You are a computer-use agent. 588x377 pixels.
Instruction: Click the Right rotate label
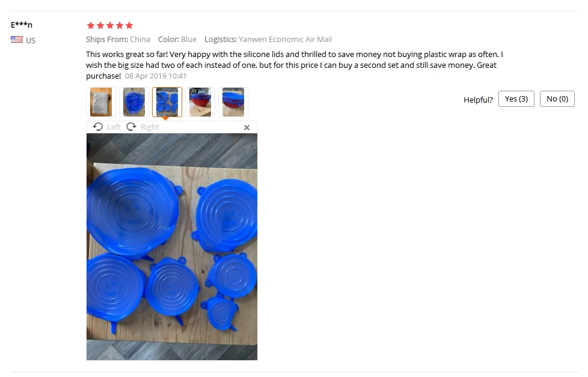pos(150,127)
